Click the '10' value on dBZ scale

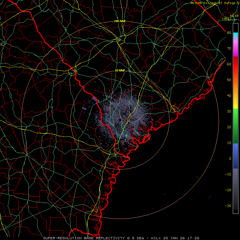coord(229,143)
